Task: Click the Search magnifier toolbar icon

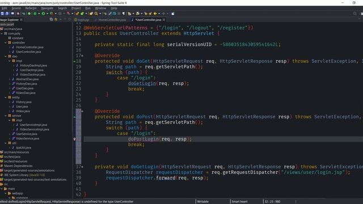Action: click(96, 14)
